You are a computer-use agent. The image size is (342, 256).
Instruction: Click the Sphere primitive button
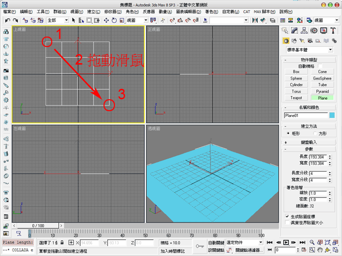pyautogui.click(x=296, y=78)
